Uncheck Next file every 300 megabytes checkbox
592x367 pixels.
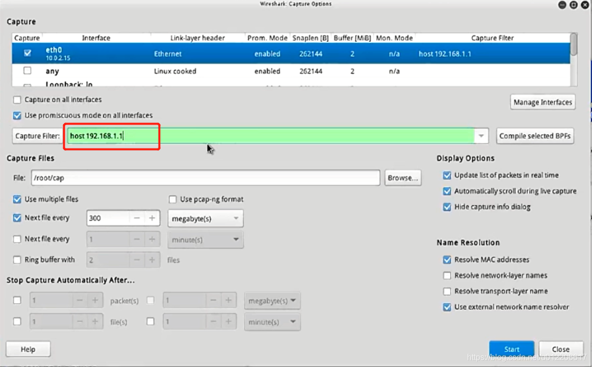click(x=17, y=218)
